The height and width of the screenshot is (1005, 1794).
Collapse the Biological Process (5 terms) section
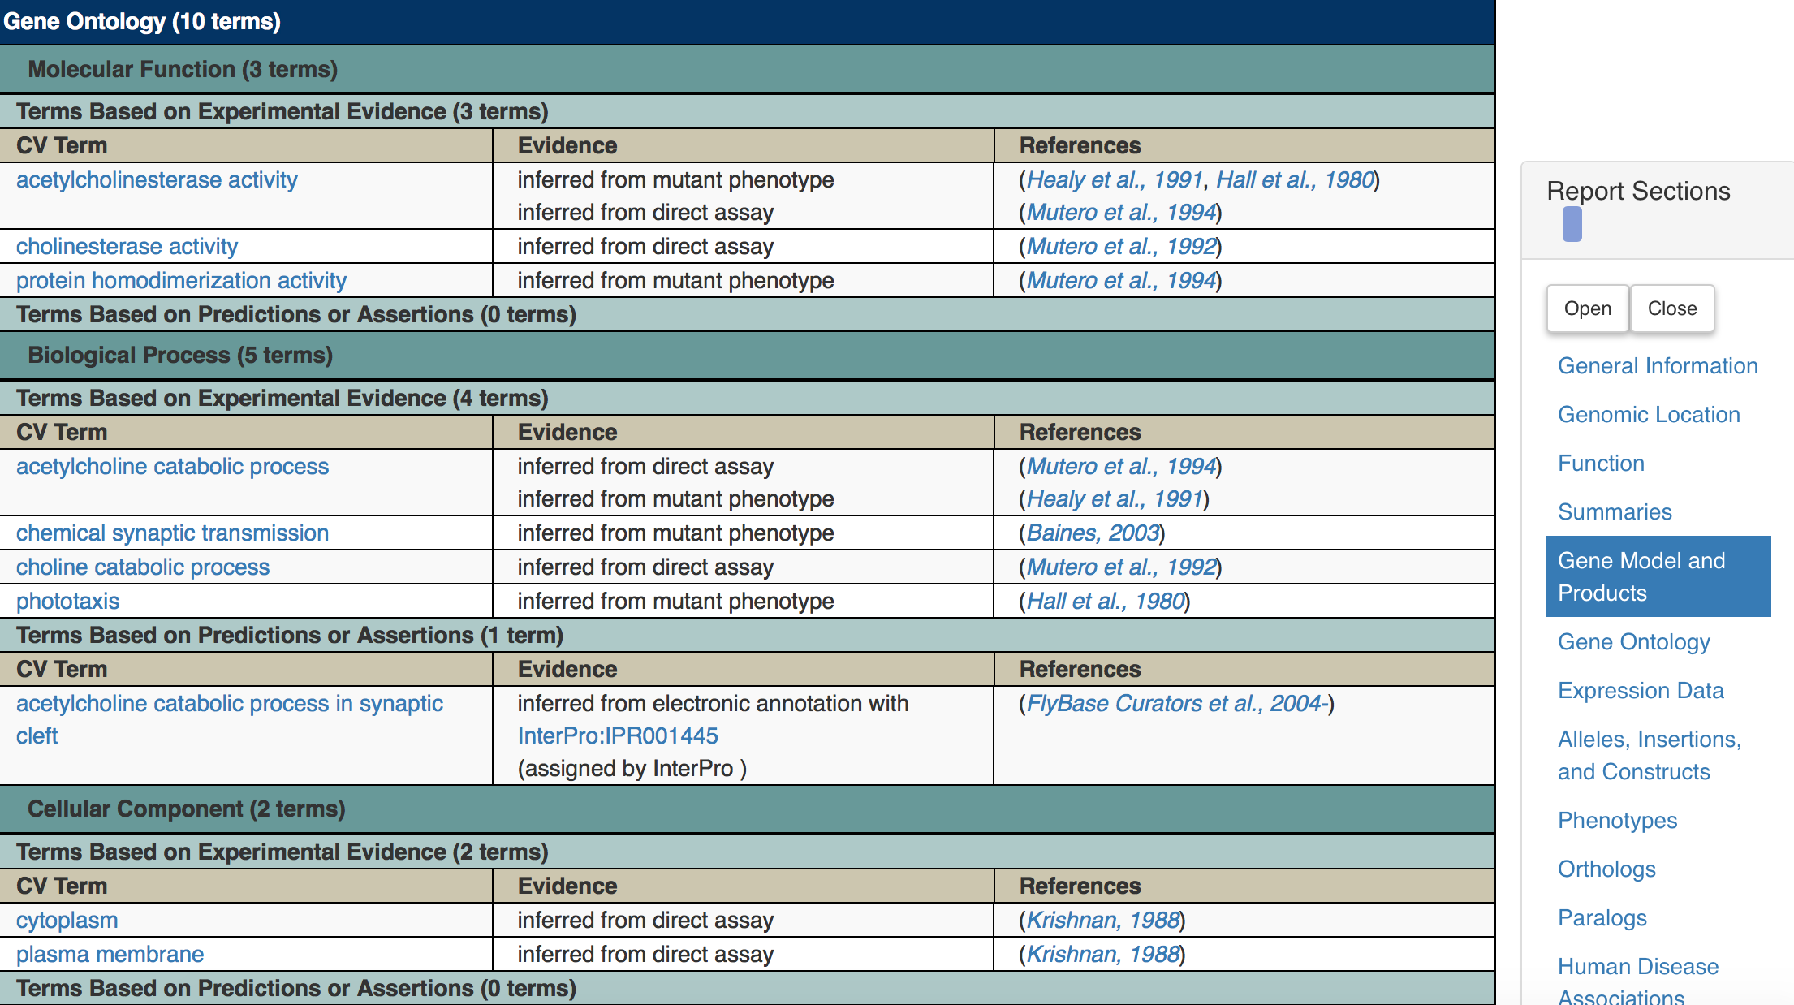747,356
